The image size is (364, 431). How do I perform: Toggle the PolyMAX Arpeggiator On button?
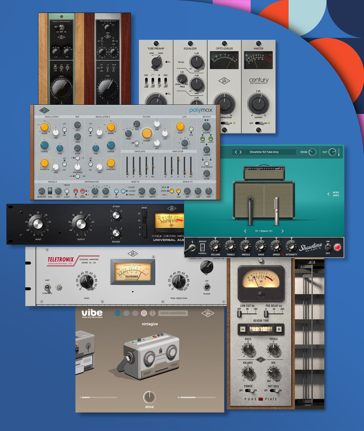click(76, 191)
